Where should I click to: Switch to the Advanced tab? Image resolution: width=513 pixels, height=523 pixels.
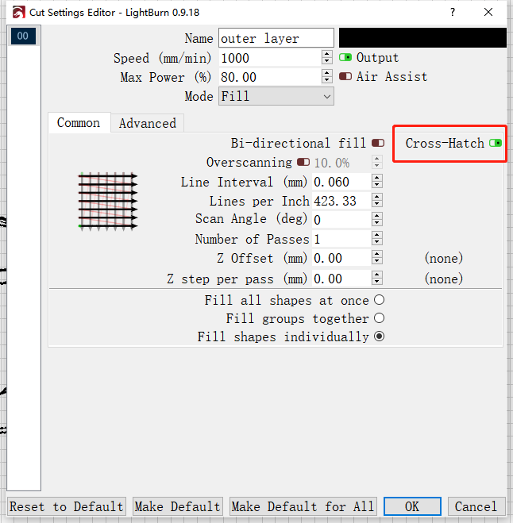point(148,124)
